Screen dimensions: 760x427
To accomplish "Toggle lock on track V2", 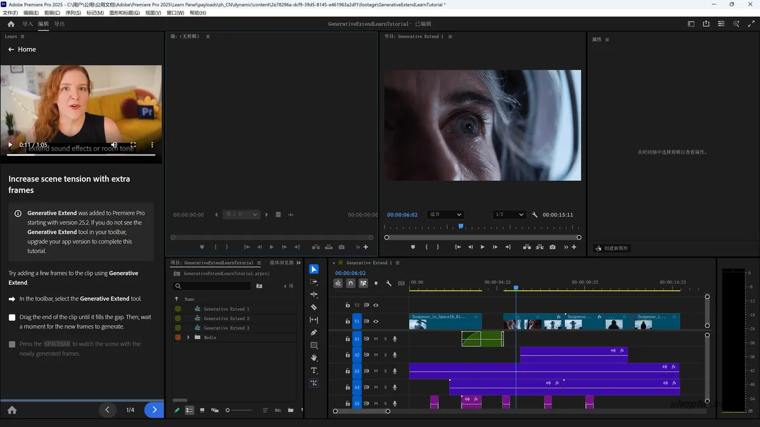I will tap(348, 305).
